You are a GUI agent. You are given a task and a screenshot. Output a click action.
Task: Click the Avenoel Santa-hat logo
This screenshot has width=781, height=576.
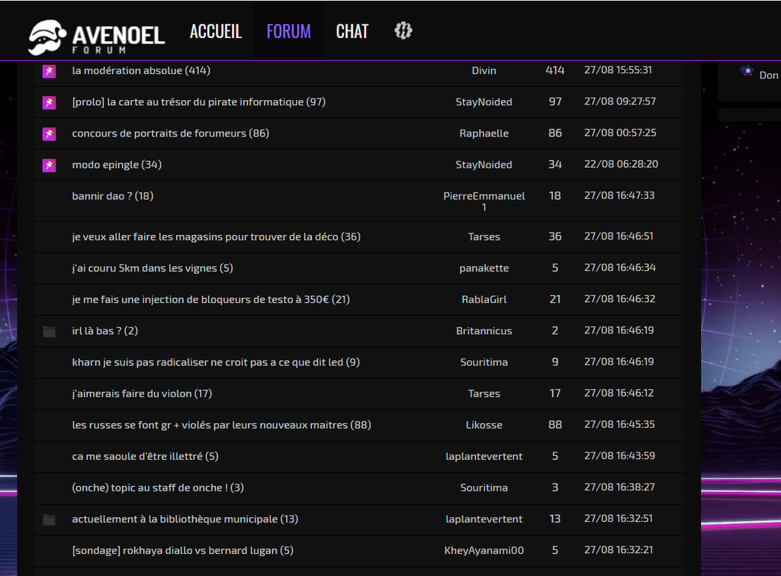click(x=96, y=37)
